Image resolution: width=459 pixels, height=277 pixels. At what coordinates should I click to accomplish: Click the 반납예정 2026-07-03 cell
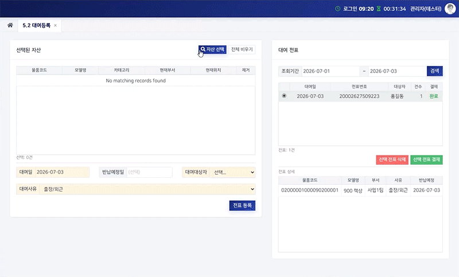[x=426, y=190]
